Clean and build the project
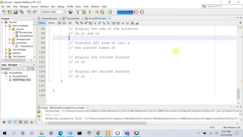The width and height of the screenshot is (243, 137). click(x=84, y=12)
